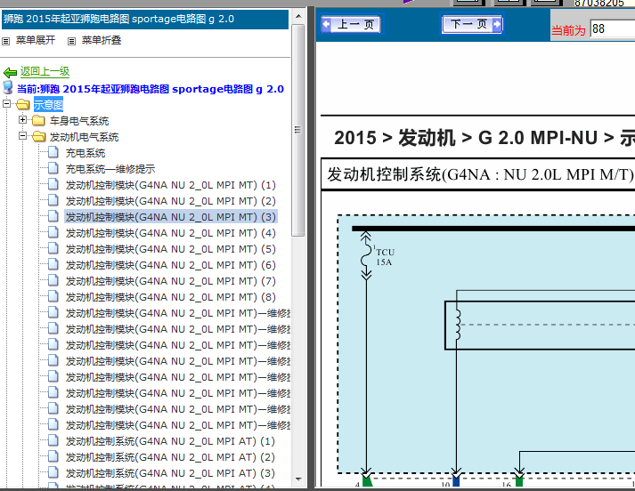
Task: Expand the 车身电气系统 folder node
Action: [x=22, y=120]
